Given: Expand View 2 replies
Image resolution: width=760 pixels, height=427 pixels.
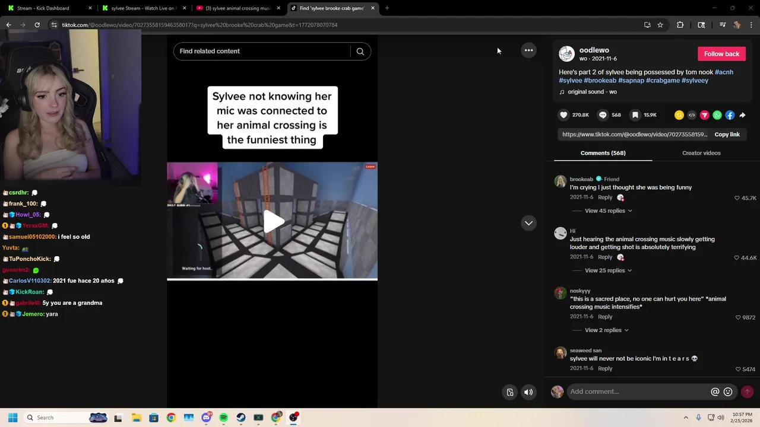Looking at the screenshot, I should tap(606, 330).
